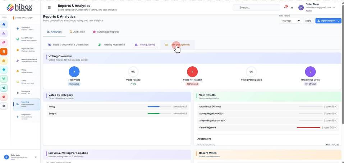Click the Individual Voting Participation heading

pos(68,153)
